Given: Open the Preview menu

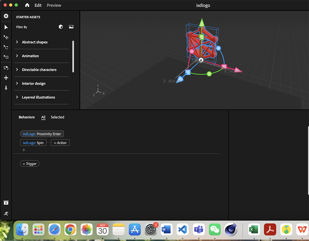Looking at the screenshot, I should pos(54,5).
